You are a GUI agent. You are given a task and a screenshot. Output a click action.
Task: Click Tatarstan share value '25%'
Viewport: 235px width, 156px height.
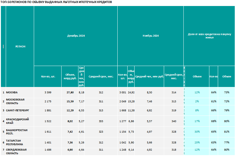(x=197, y=142)
